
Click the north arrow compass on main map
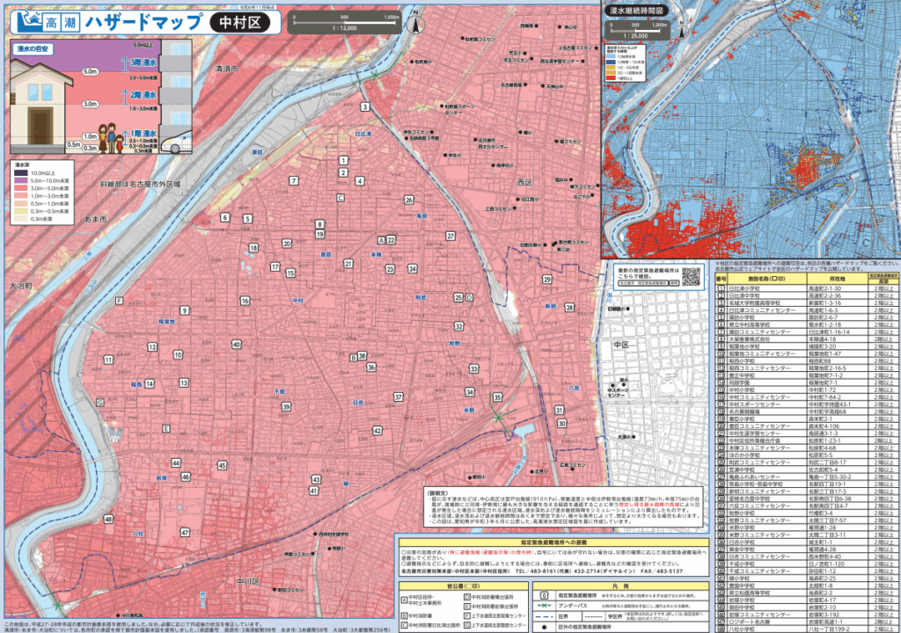point(414,24)
